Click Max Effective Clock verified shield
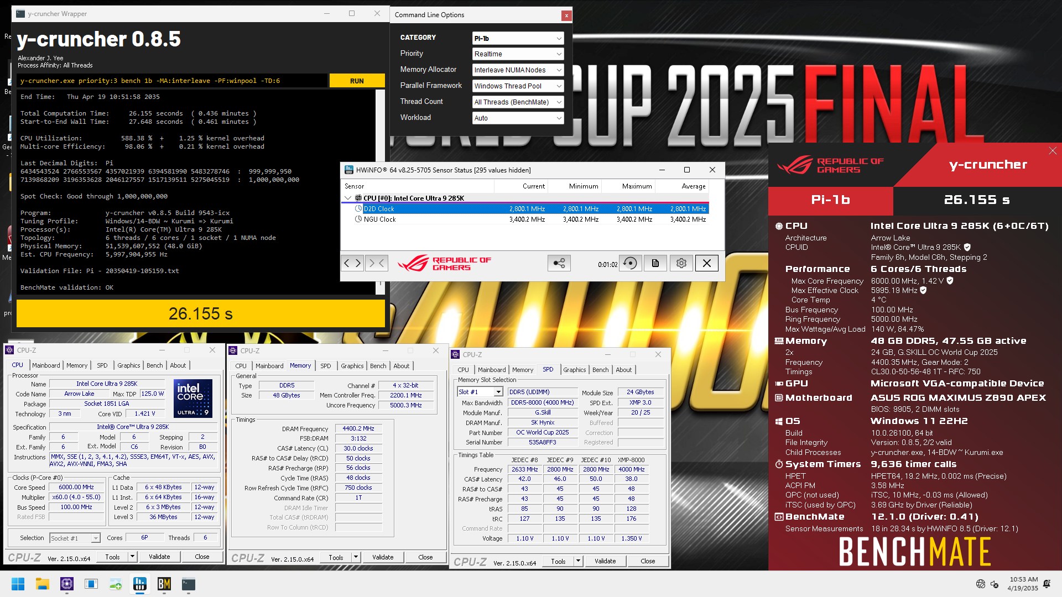Screen dimensions: 1062x597 (923, 290)
